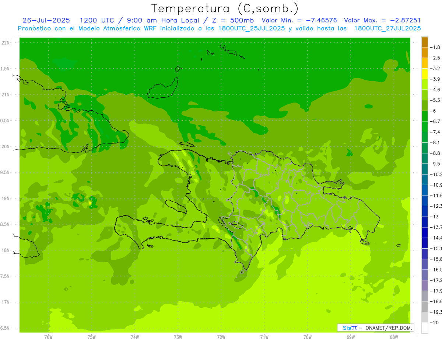Click the white swatch below -20
This screenshot has width=442, height=342.
pos(425,328)
